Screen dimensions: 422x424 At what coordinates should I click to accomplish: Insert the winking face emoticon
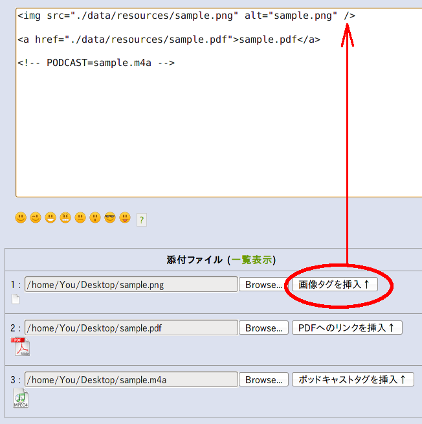pyautogui.click(x=36, y=218)
